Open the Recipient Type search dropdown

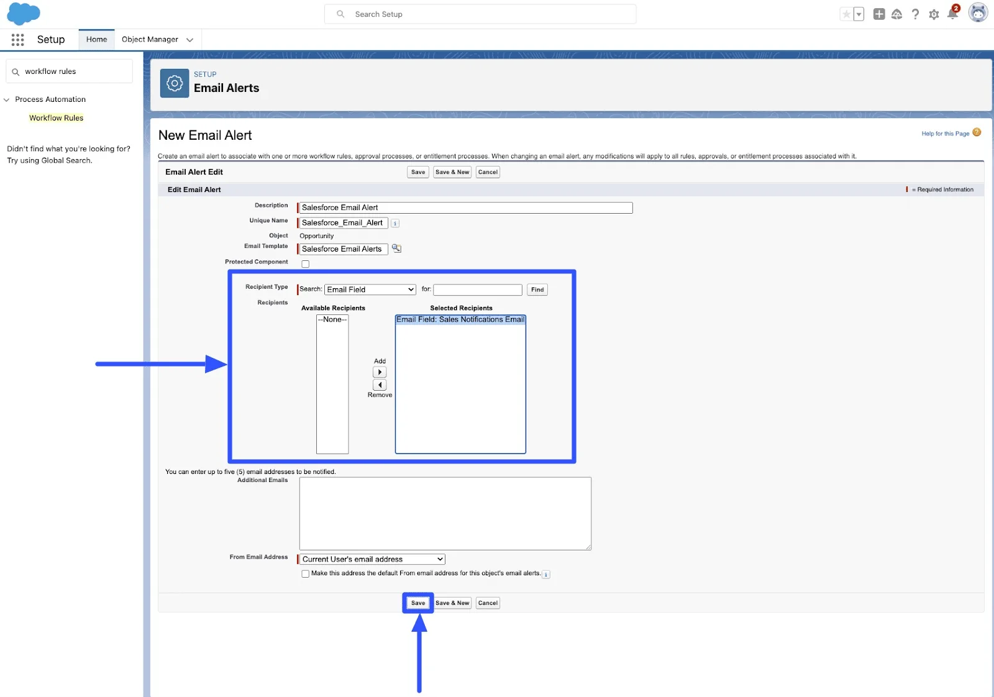(x=370, y=289)
